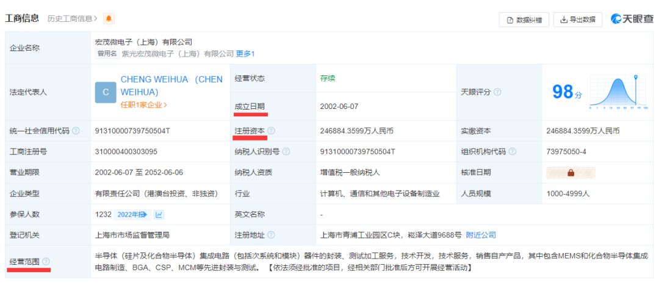659x286 pixels.
Task: Click the blue C avatar thumbnail
Action: point(106,92)
